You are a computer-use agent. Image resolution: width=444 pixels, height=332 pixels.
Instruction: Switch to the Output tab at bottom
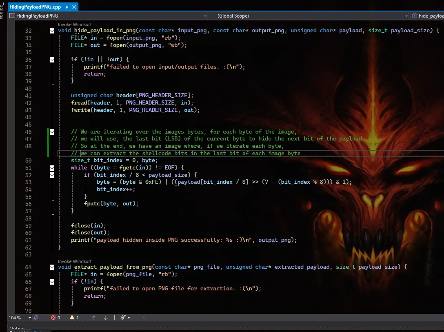click(17, 328)
